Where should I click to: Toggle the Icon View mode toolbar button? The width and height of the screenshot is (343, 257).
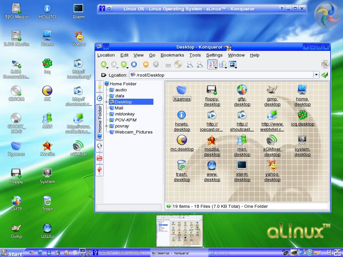coord(212,64)
